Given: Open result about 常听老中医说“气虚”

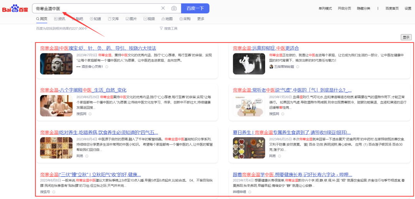Looking at the screenshot, I should pyautogui.click(x=292, y=90).
